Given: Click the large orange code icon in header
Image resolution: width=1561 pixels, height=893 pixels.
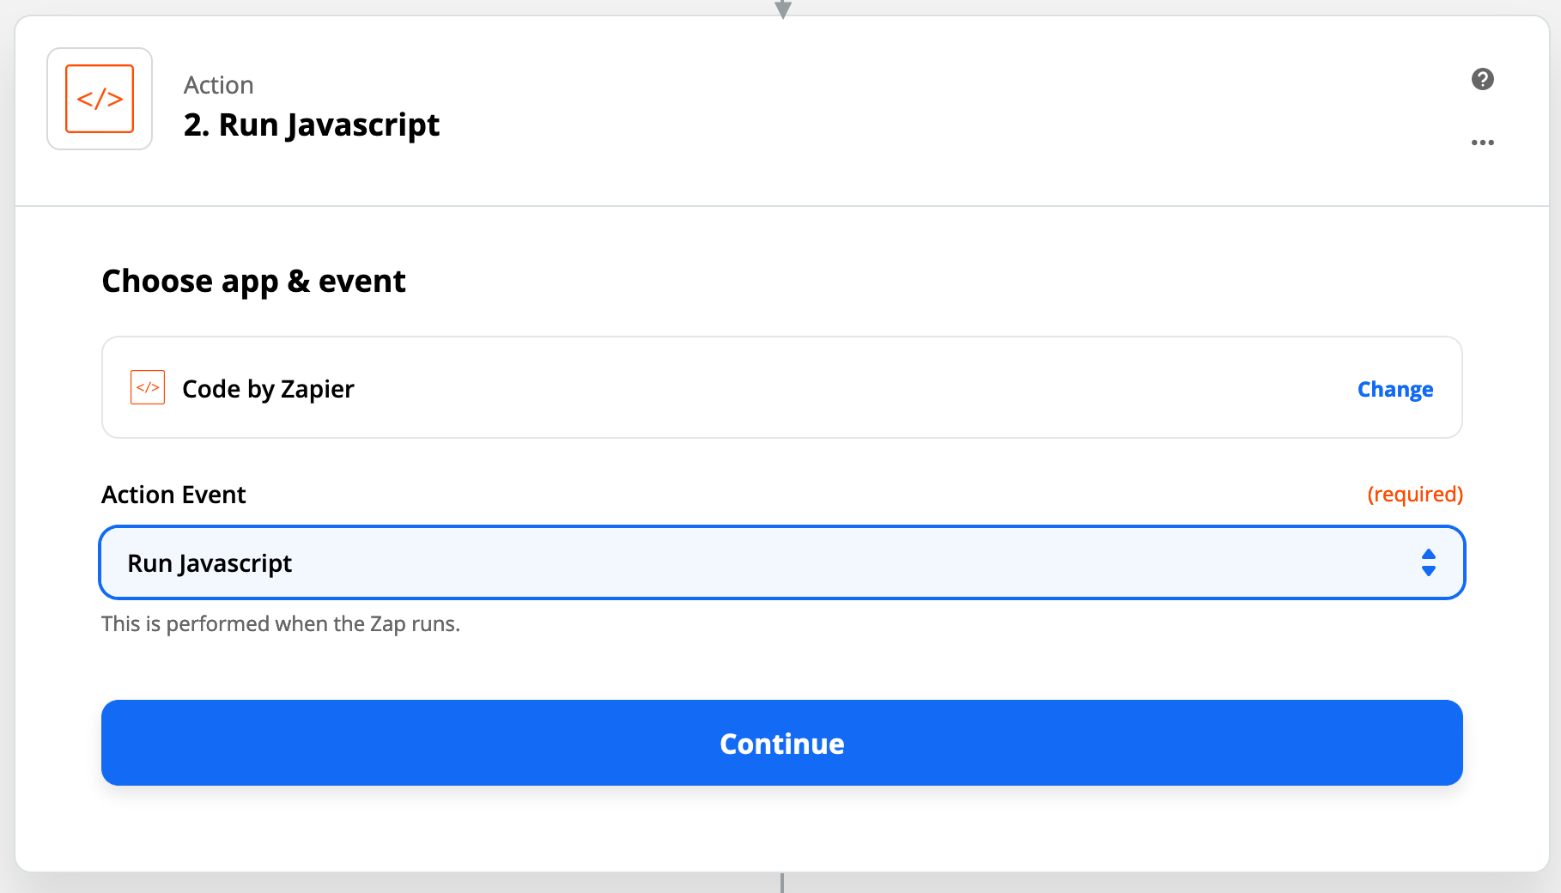Looking at the screenshot, I should point(100,99).
